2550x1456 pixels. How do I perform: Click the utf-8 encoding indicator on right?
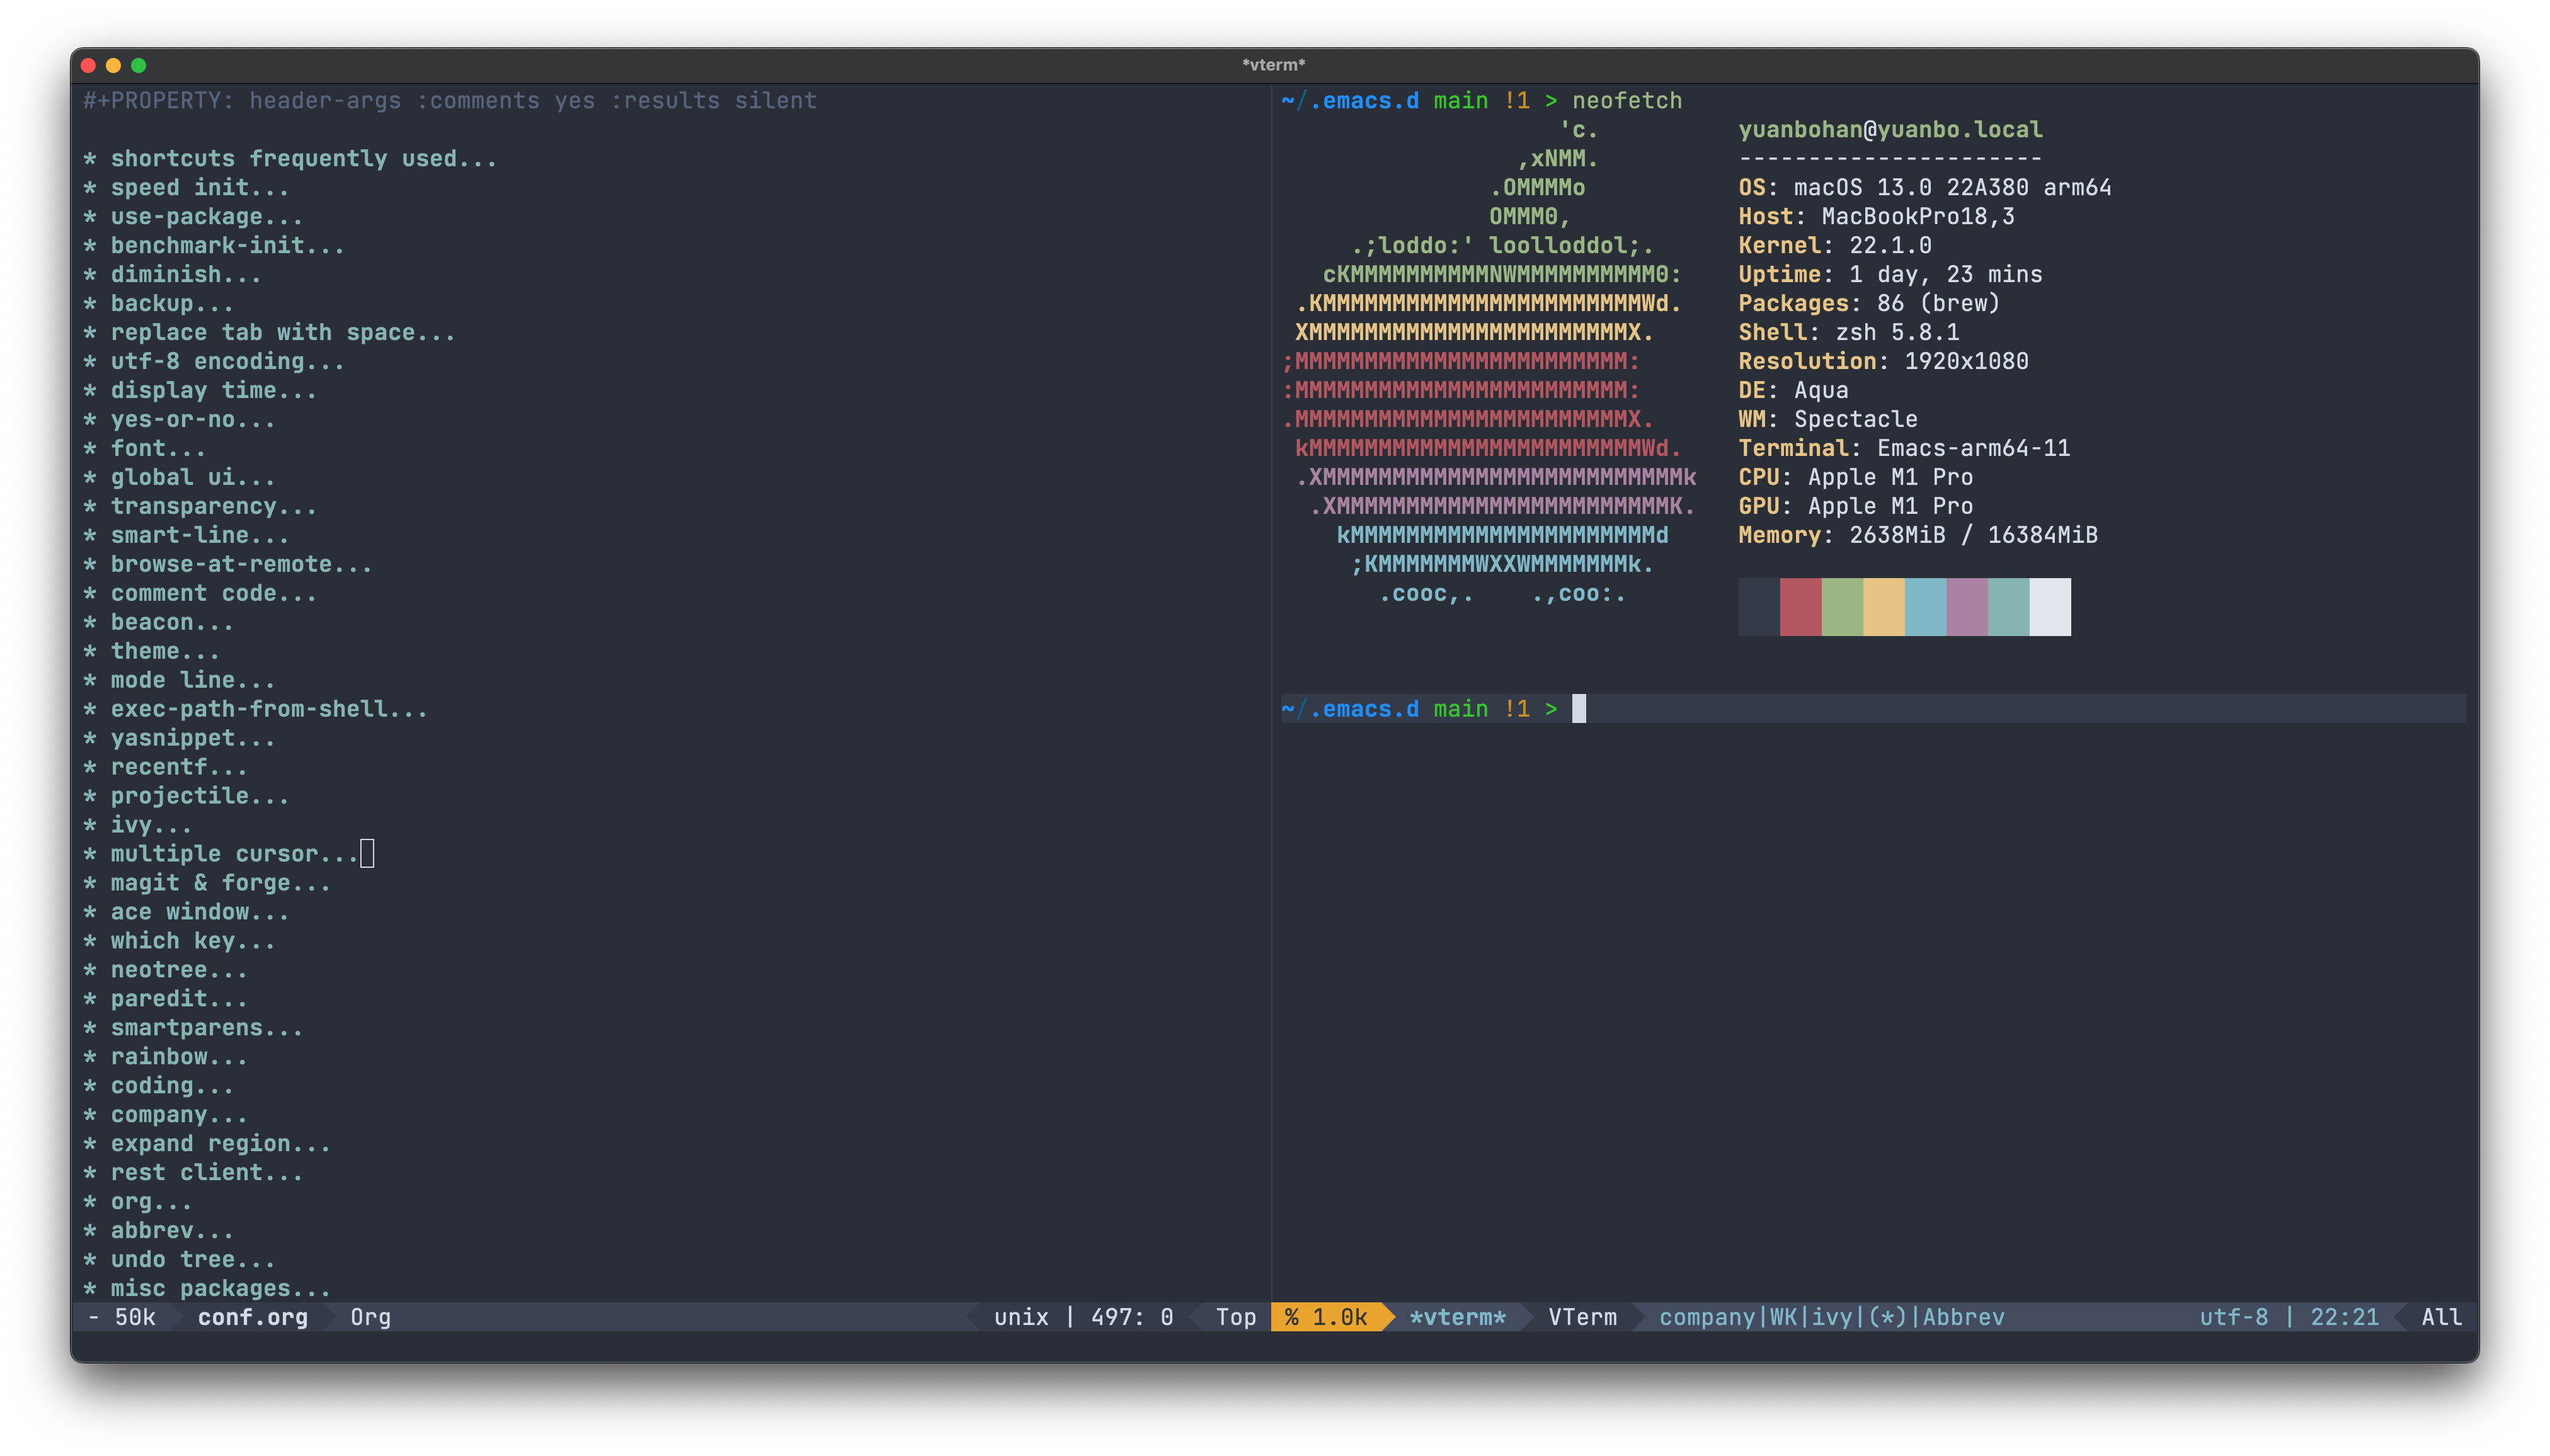pos(2233,1317)
